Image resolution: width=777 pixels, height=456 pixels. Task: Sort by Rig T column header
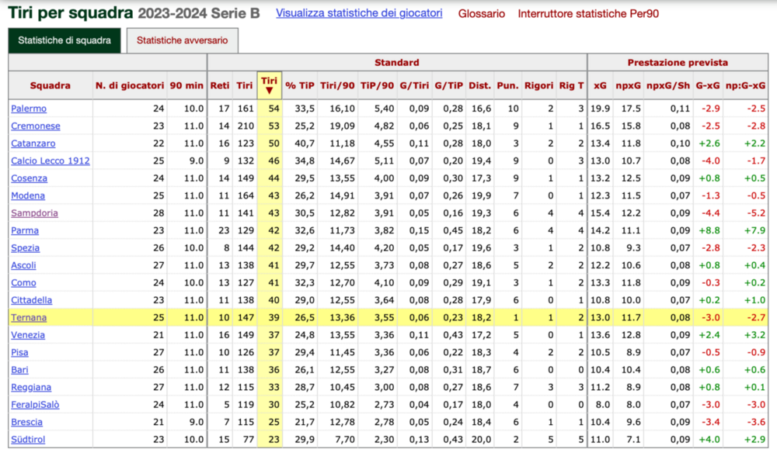pyautogui.click(x=571, y=85)
